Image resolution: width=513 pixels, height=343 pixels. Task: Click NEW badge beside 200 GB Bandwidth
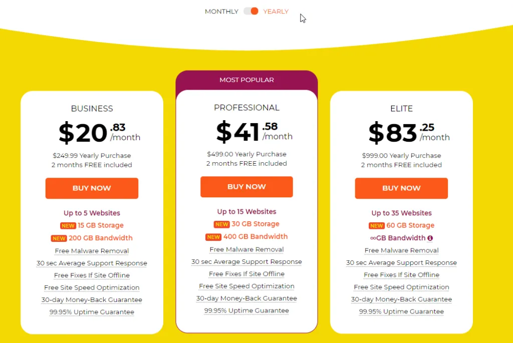pos(59,238)
